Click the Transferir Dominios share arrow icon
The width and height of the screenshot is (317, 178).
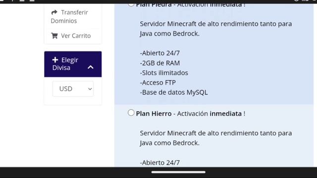(54, 12)
